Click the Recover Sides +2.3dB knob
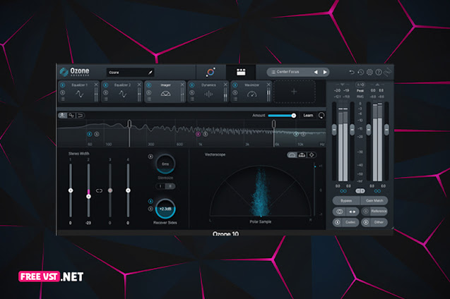The height and width of the screenshot is (299, 450). [x=165, y=209]
